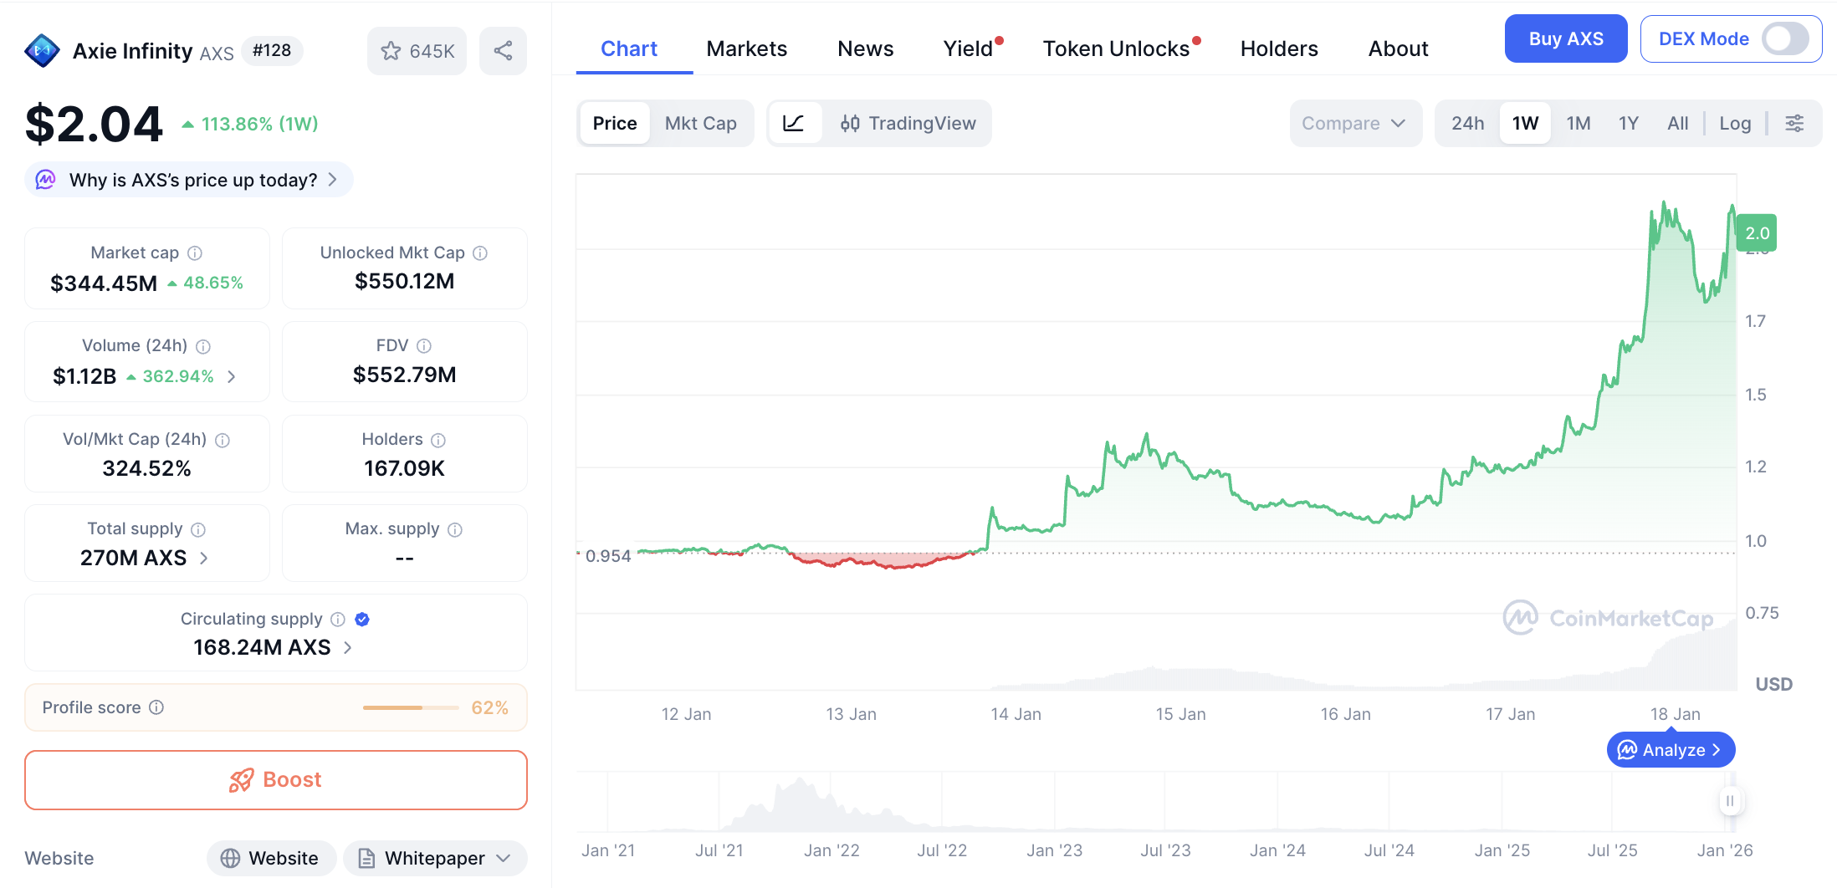The width and height of the screenshot is (1837, 888).
Task: Click the share icon button
Action: coord(503,51)
